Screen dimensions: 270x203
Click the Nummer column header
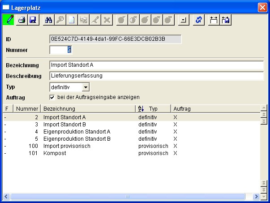click(x=27, y=109)
